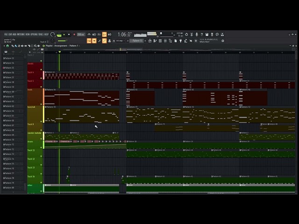The width and height of the screenshot is (299, 224).
Task: Click the render/export audio icon
Action: 212,35
